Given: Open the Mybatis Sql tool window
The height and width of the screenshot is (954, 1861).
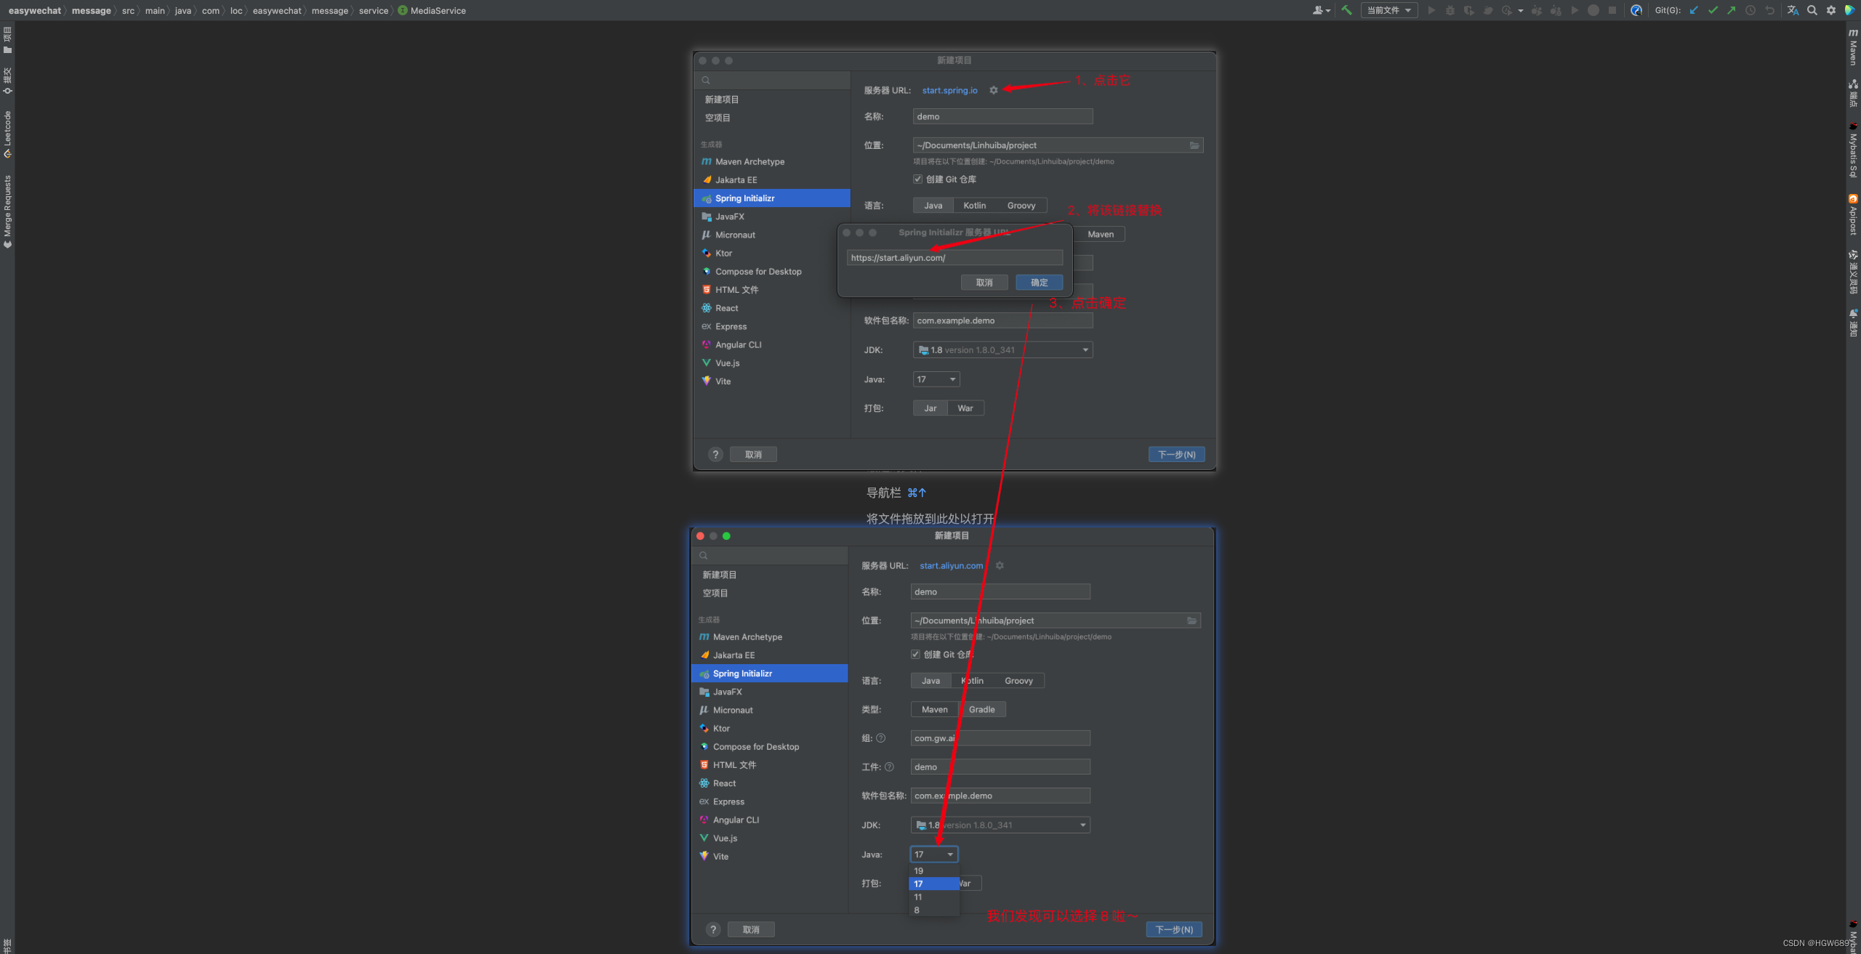Looking at the screenshot, I should coord(1853,150).
